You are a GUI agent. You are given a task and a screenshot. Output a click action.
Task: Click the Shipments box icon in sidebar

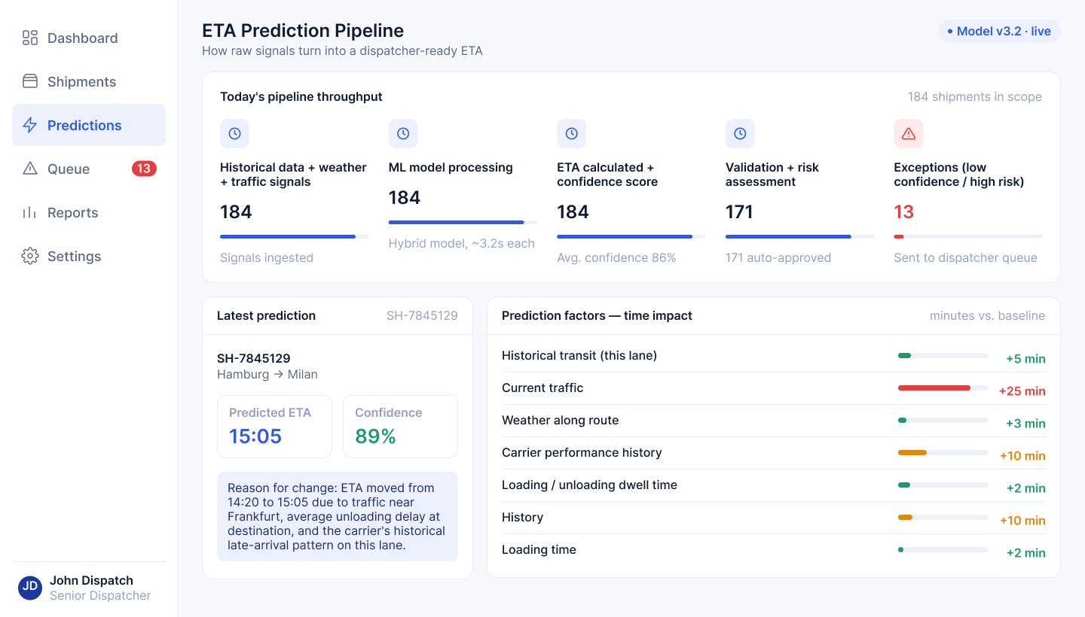pos(30,81)
